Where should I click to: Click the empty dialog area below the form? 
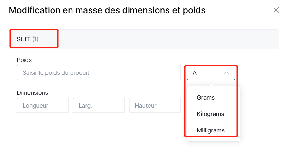pos(97,142)
